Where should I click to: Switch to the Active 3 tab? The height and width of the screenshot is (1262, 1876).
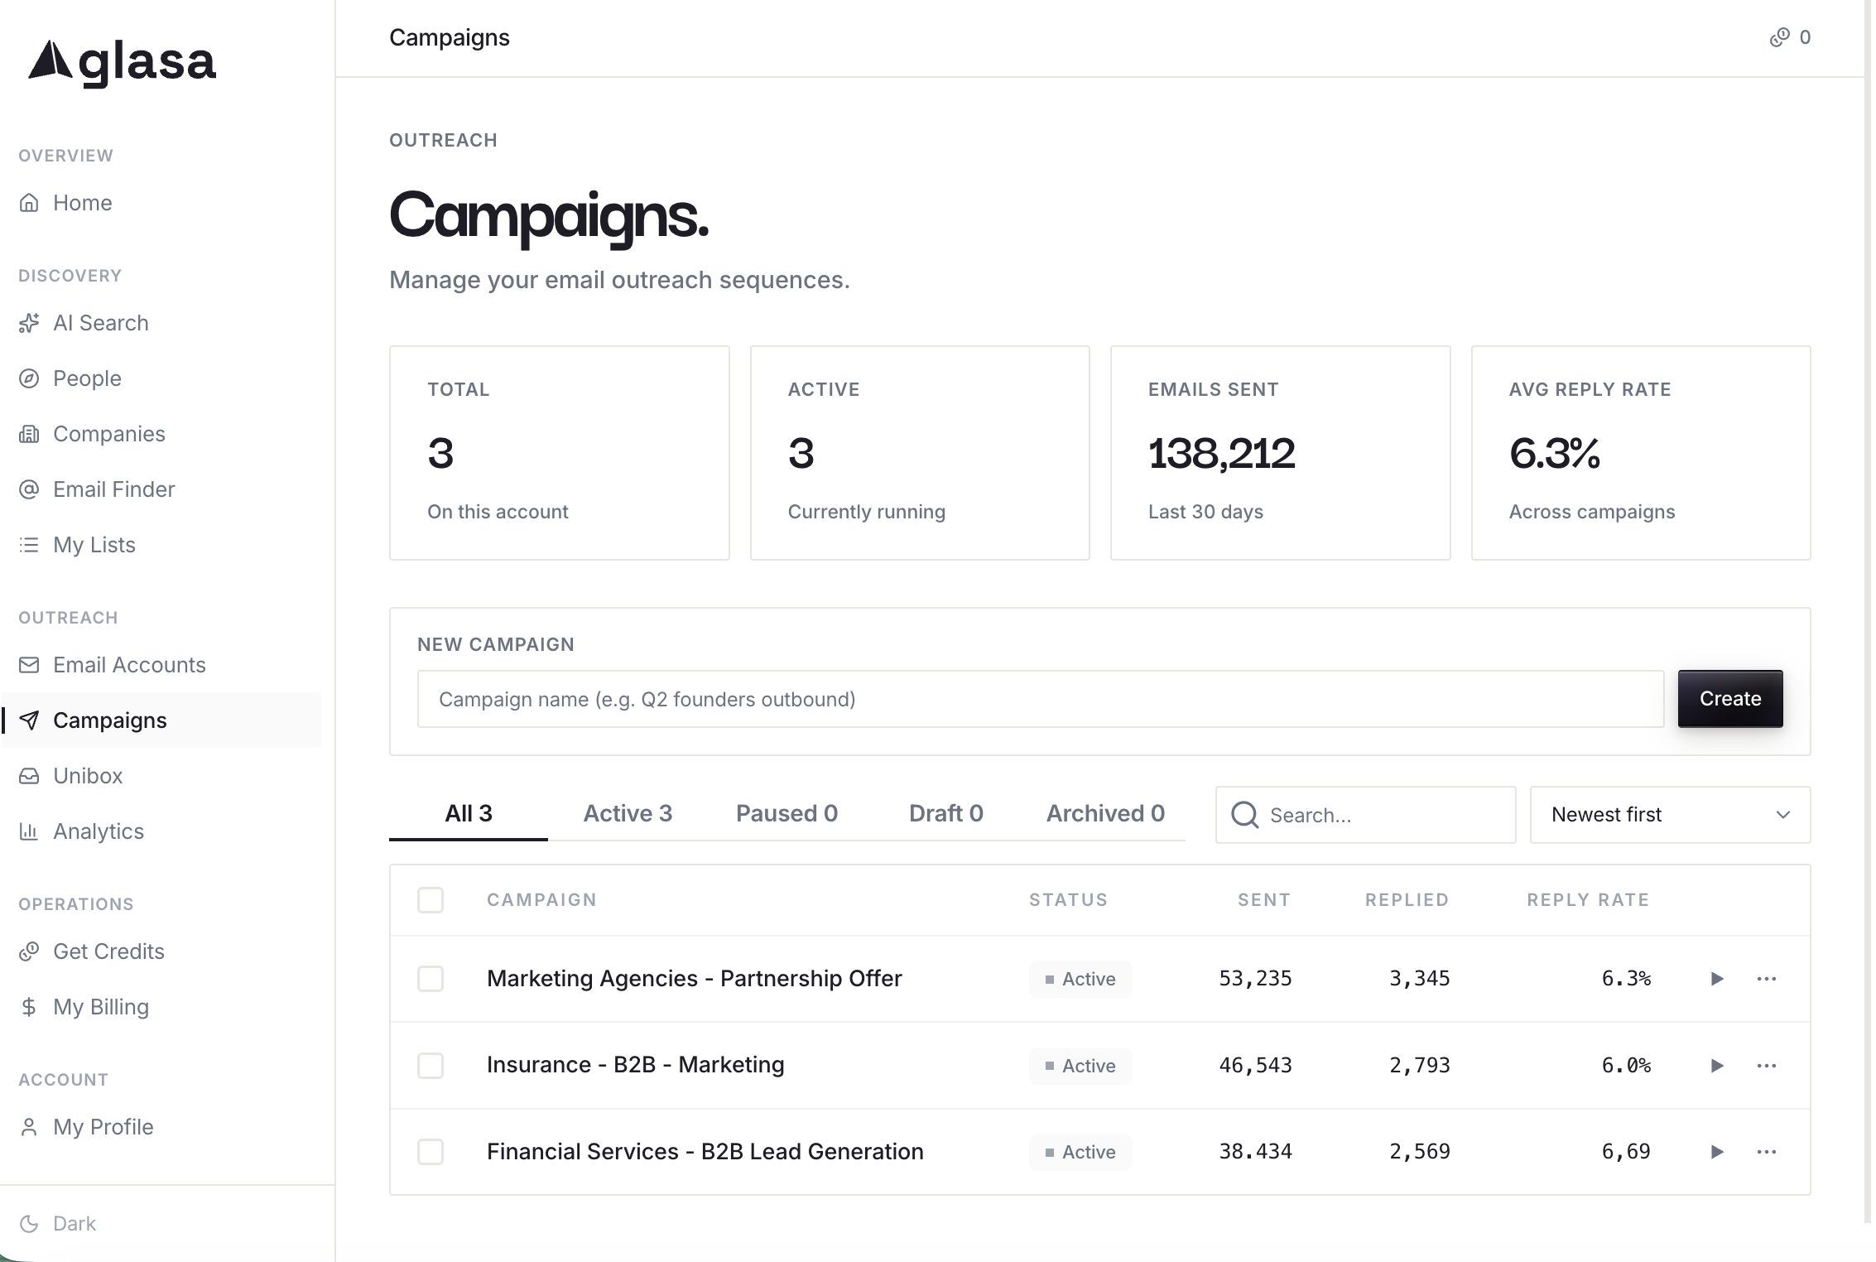pos(628,814)
